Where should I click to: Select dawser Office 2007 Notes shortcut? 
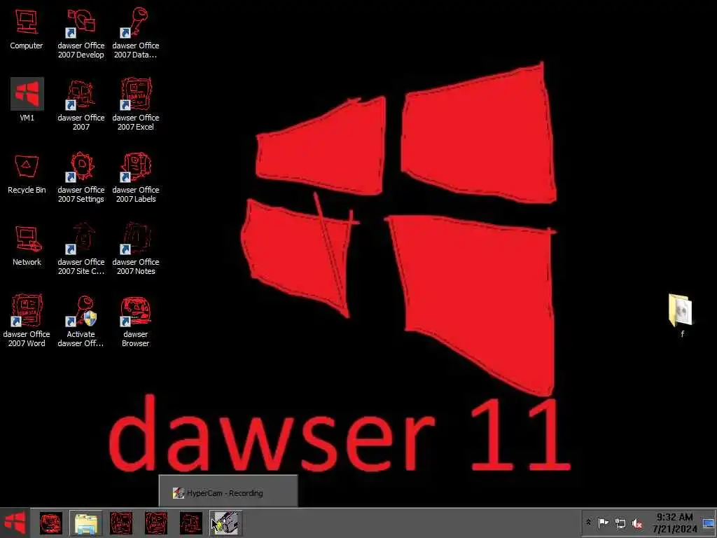tap(136, 249)
